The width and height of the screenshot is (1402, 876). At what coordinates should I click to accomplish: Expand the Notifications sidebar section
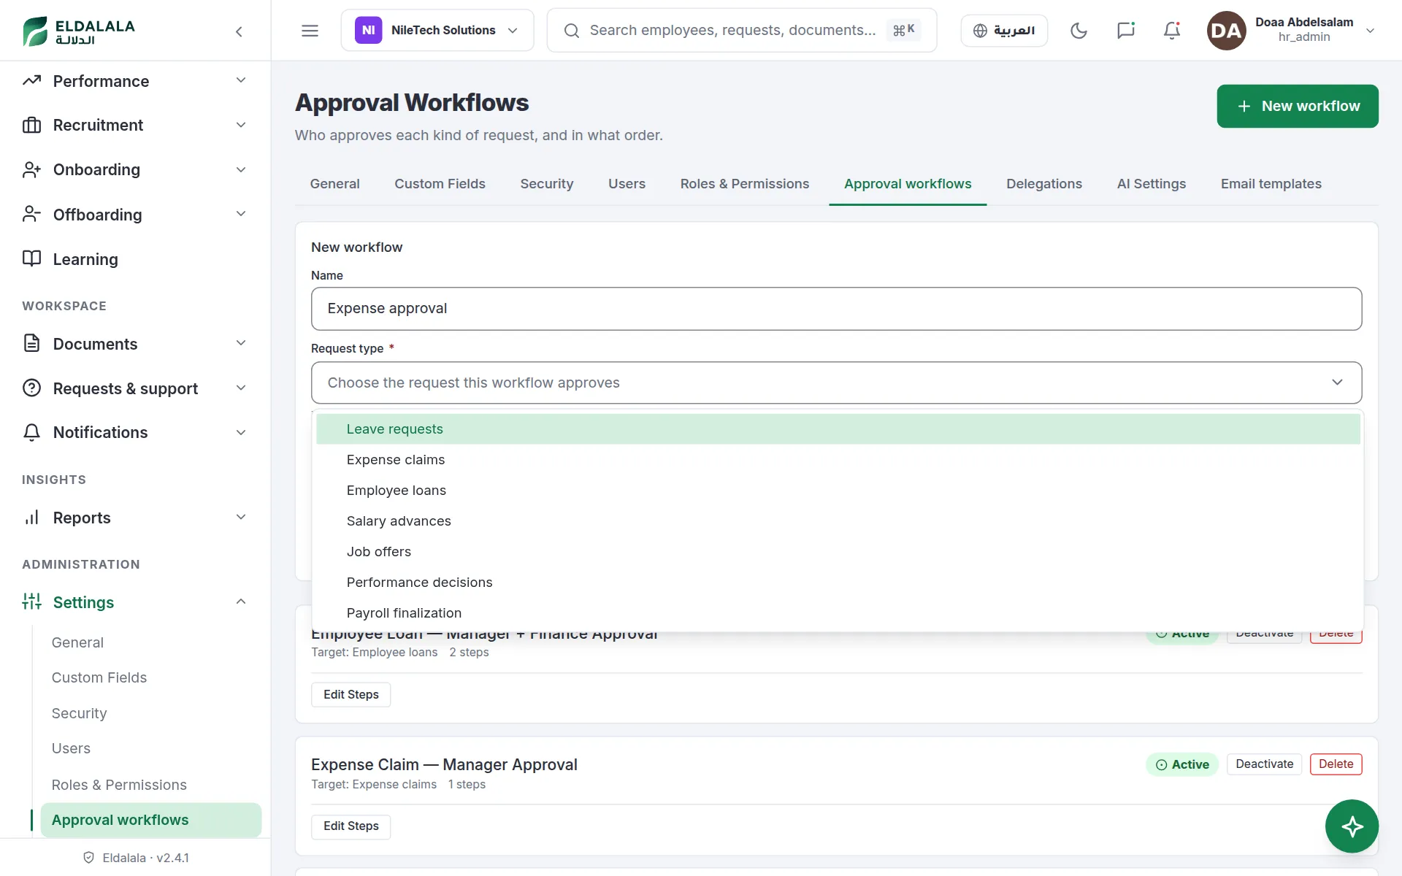pyautogui.click(x=135, y=432)
